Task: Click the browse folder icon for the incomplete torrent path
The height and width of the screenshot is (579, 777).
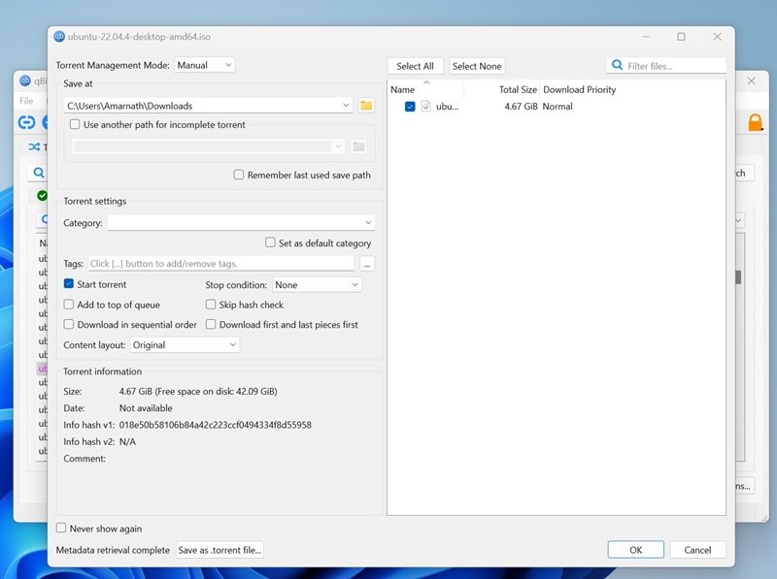Action: [358, 146]
